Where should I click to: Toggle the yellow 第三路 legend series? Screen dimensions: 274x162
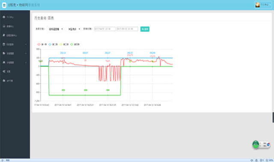[64, 44]
